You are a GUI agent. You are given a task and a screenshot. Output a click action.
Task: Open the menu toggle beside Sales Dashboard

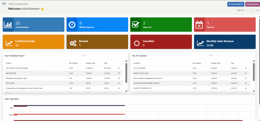click(4, 4)
